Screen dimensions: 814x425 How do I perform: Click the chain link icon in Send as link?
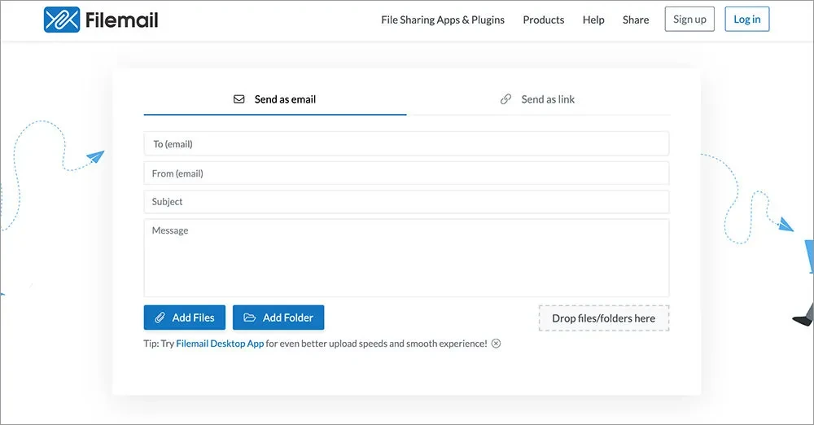[x=505, y=99]
